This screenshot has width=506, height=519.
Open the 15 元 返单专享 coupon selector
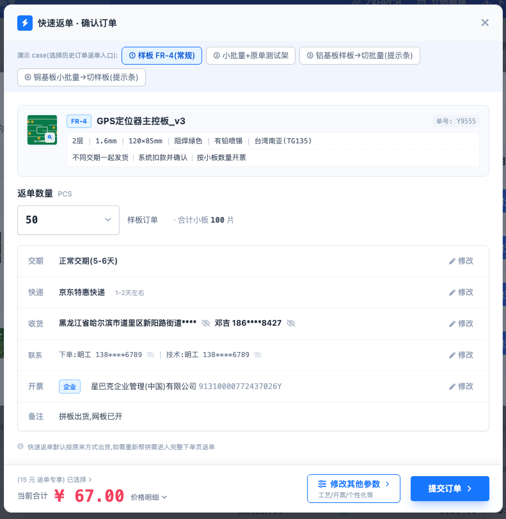[x=54, y=479]
